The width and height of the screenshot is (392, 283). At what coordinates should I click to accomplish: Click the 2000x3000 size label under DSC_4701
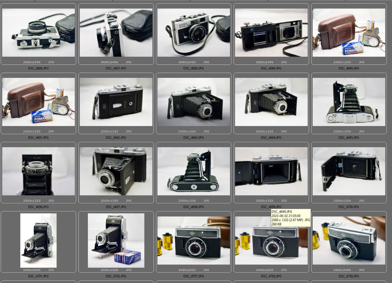32,270
